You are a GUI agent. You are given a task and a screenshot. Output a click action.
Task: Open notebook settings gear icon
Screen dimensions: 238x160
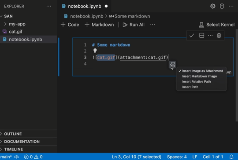click(x=212, y=6)
